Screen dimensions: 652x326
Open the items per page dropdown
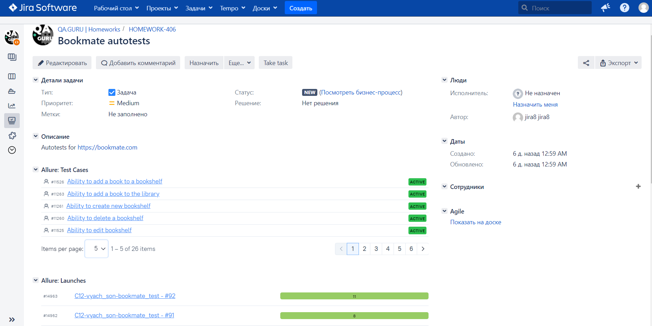coord(97,248)
